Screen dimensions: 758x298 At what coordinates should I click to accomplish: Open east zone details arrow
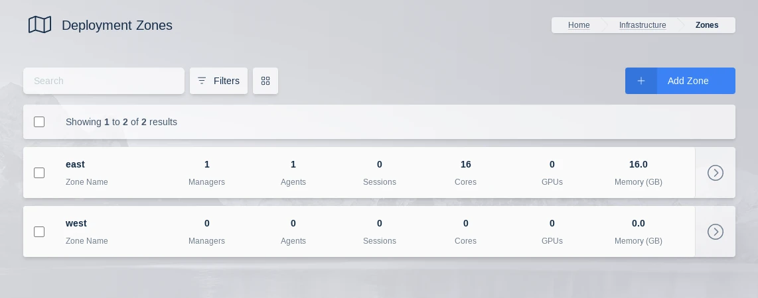point(715,173)
